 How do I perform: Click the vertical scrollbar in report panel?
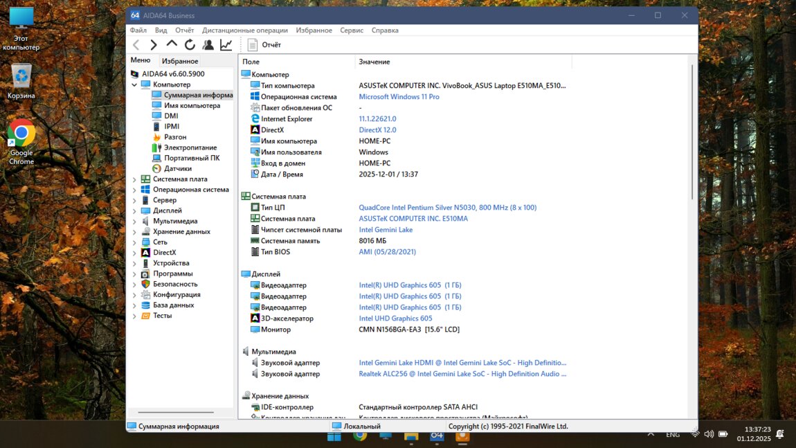[x=693, y=132]
